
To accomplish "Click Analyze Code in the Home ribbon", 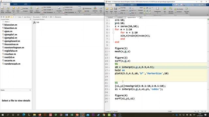I will (x=68, y=7).
